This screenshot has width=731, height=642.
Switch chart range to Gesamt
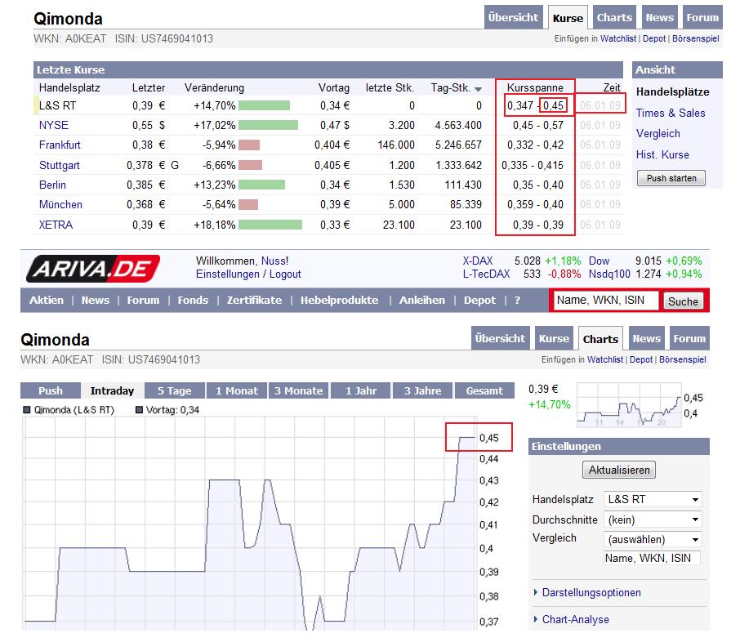tap(484, 390)
